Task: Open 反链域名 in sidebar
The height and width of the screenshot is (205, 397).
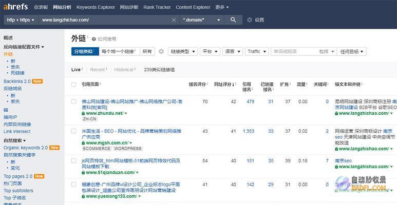Action: 13,89
